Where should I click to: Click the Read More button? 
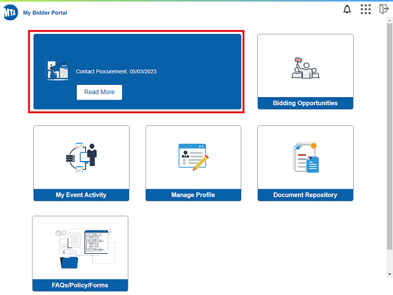pos(99,92)
